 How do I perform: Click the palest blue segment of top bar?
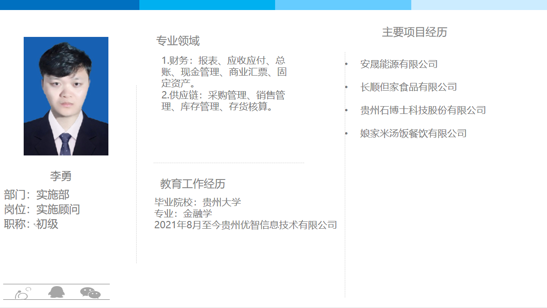tap(479, 5)
